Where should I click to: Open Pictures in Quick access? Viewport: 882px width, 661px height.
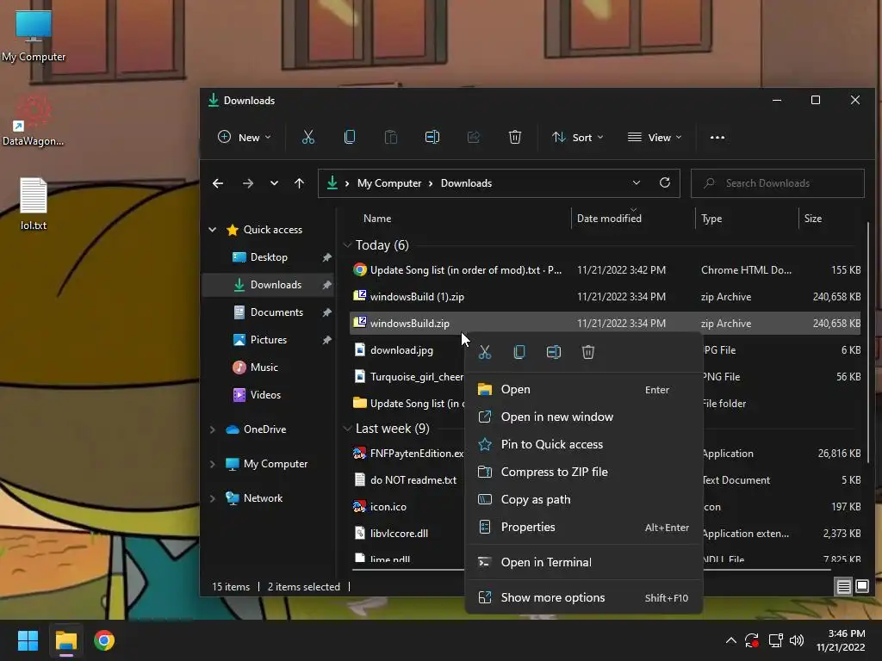click(x=269, y=340)
